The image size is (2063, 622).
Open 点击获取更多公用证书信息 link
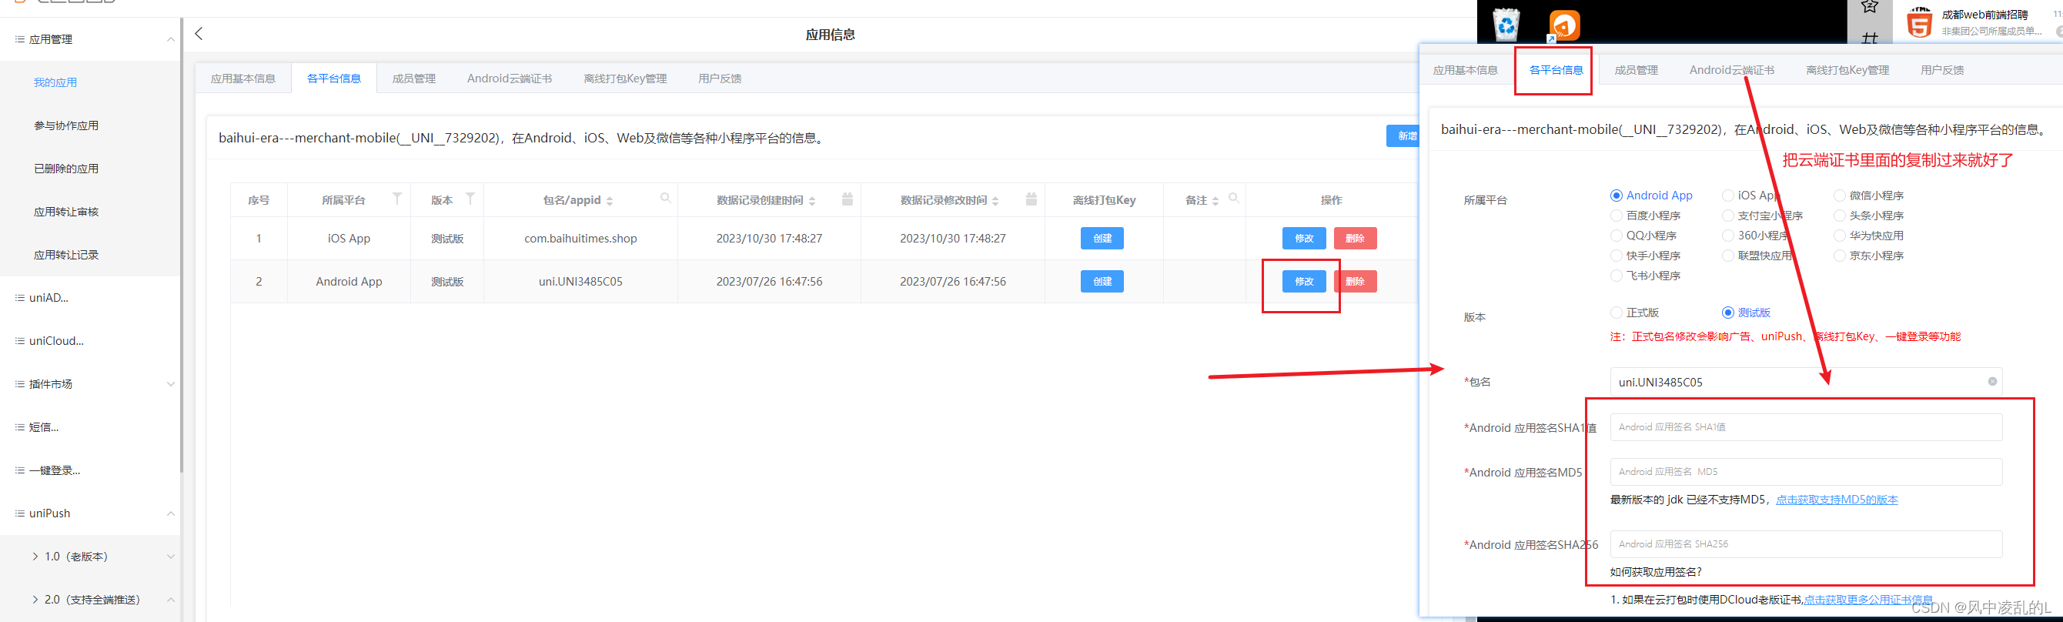[x=1867, y=600]
